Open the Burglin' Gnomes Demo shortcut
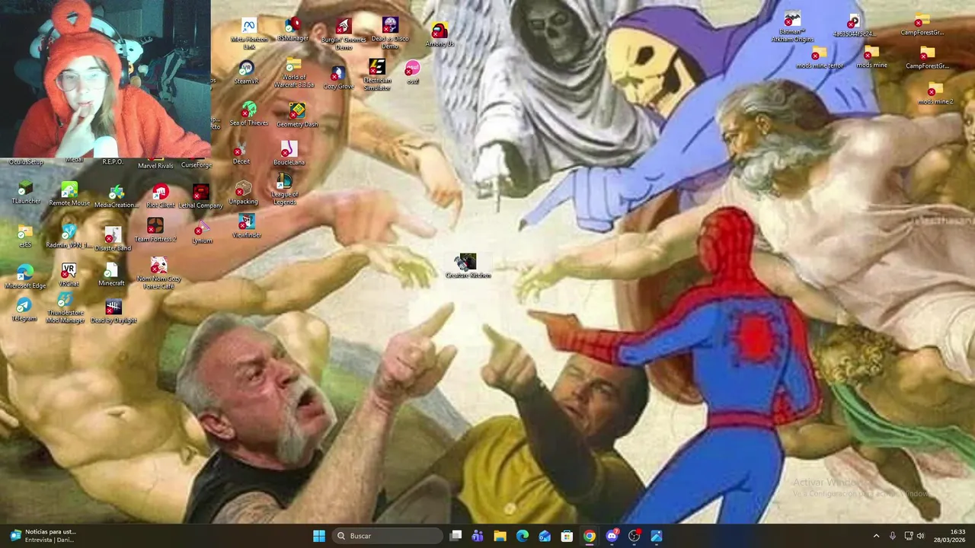975x548 pixels. [x=344, y=33]
